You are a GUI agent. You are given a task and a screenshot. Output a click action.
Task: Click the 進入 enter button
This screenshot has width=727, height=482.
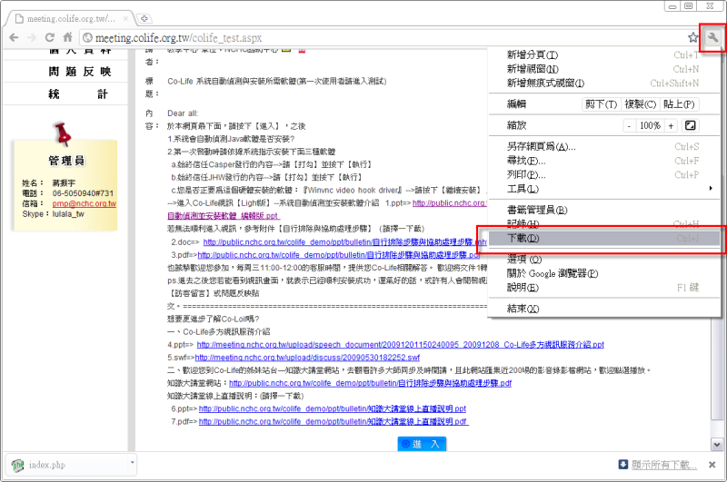pyautogui.click(x=422, y=444)
